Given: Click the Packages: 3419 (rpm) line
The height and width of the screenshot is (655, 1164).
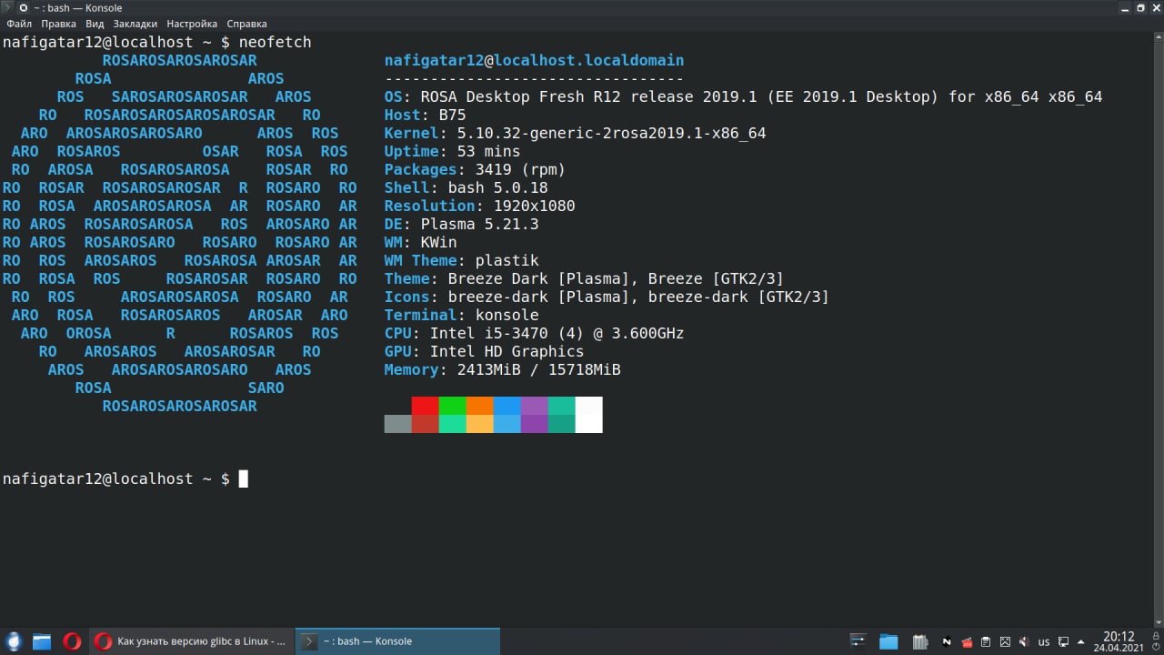Looking at the screenshot, I should coord(475,169).
